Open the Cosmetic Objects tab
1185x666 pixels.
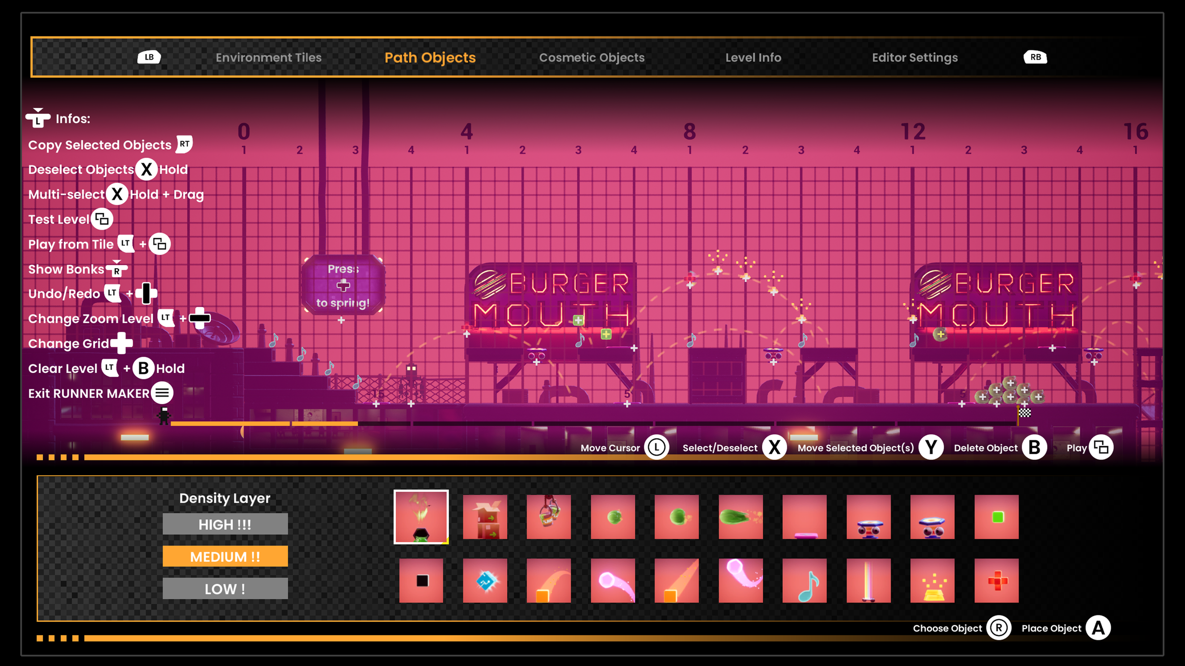592,57
